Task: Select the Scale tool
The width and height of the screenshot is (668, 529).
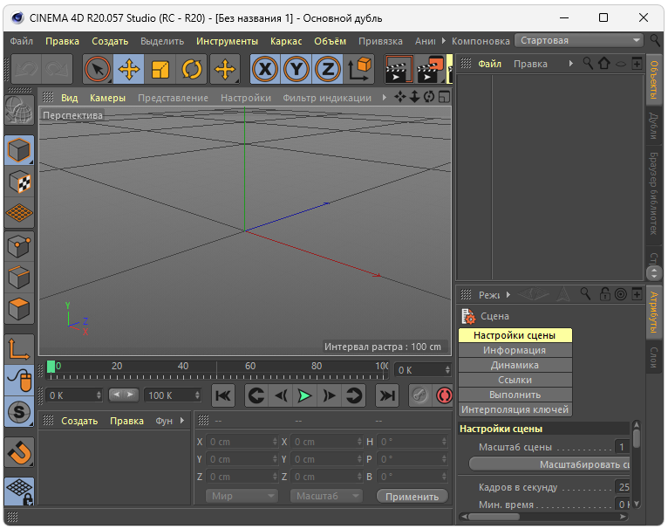Action: pyautogui.click(x=160, y=70)
